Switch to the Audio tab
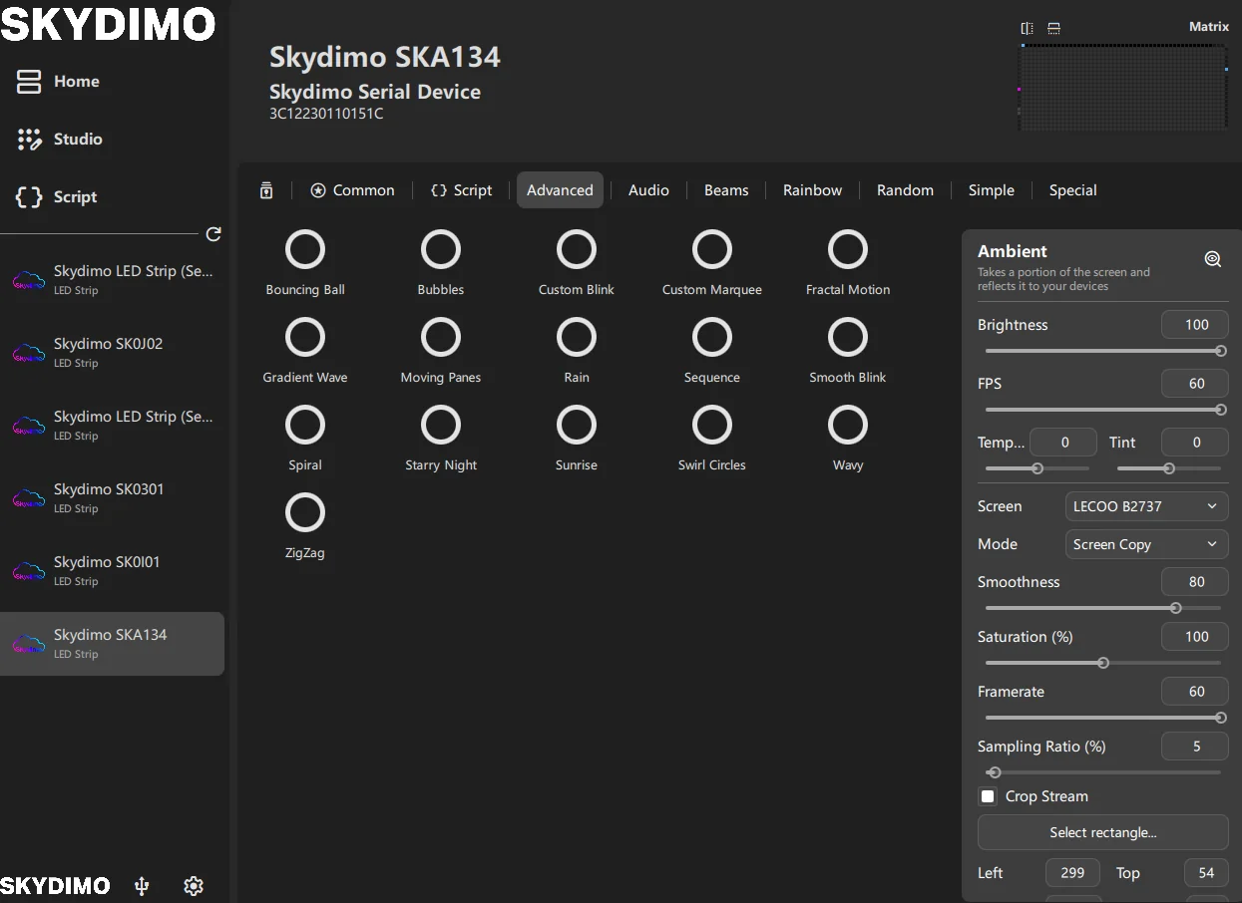Screen dimensions: 1242x903 [648, 190]
